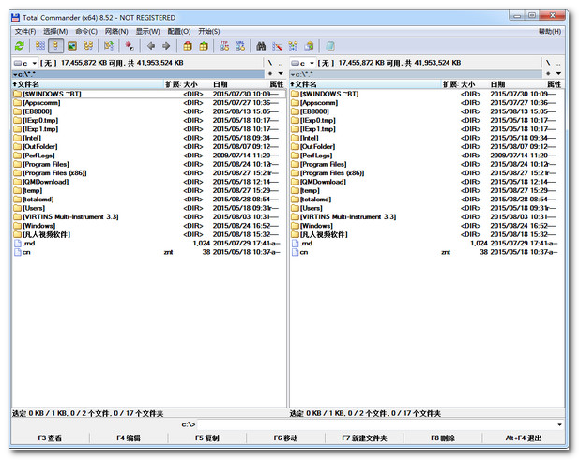Open the 开始(S) menu
Image resolution: width=579 pixels, height=460 pixels.
(x=209, y=31)
